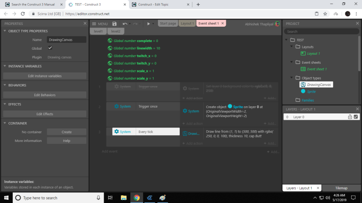Click the DrawingCanvas icon in event 3 action
The height and width of the screenshot is (203, 362).
tap(185, 133)
